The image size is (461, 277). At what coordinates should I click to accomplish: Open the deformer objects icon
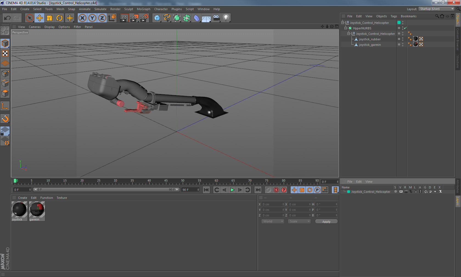pos(196,18)
